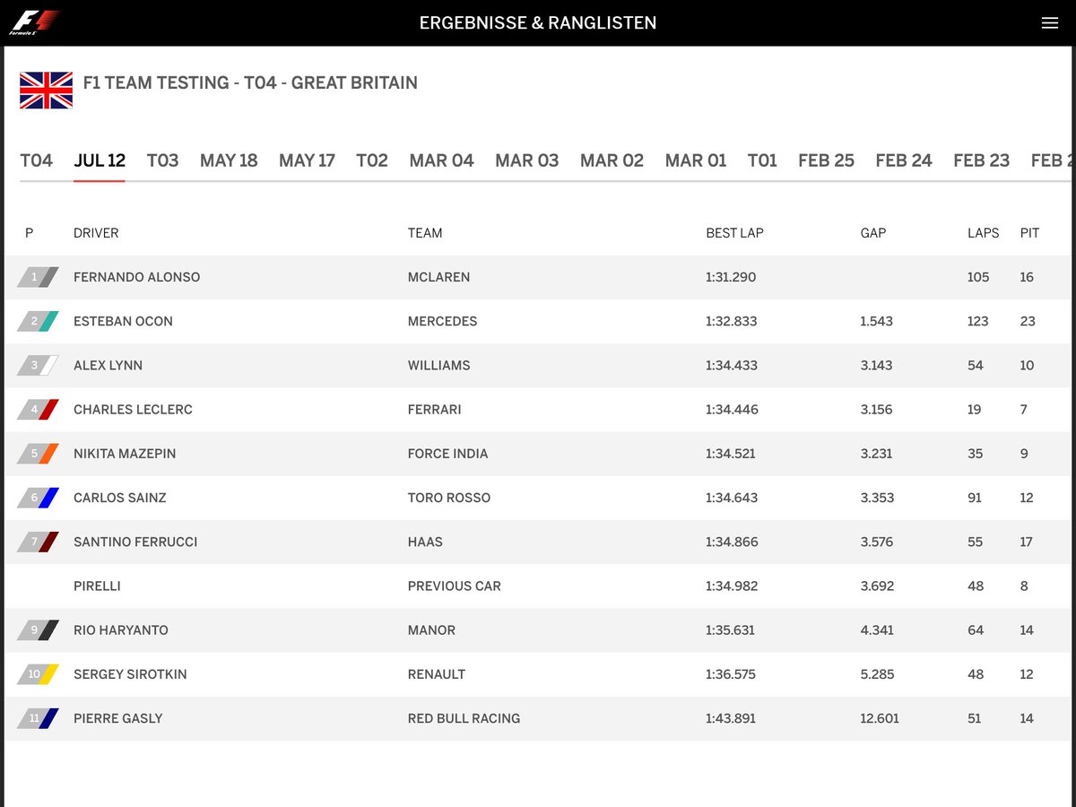Click Renault yellow position 10 badge

(38, 674)
